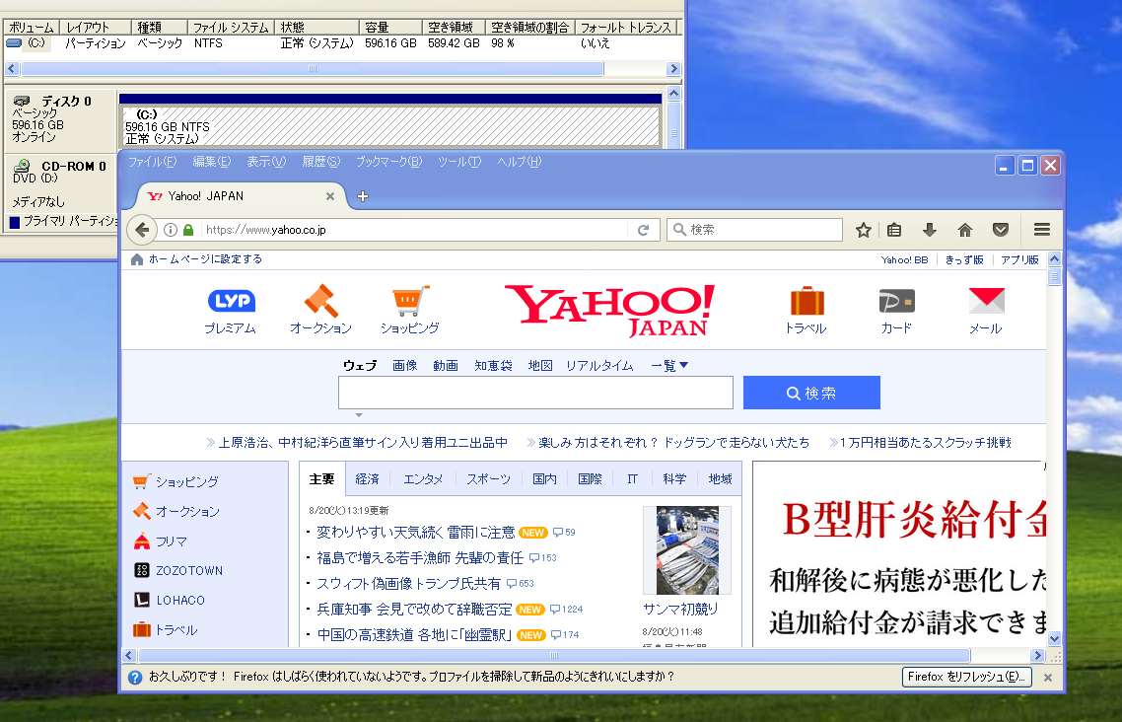Open the ブックマーク menu in Firefox
The width and height of the screenshot is (1122, 722).
coord(389,162)
